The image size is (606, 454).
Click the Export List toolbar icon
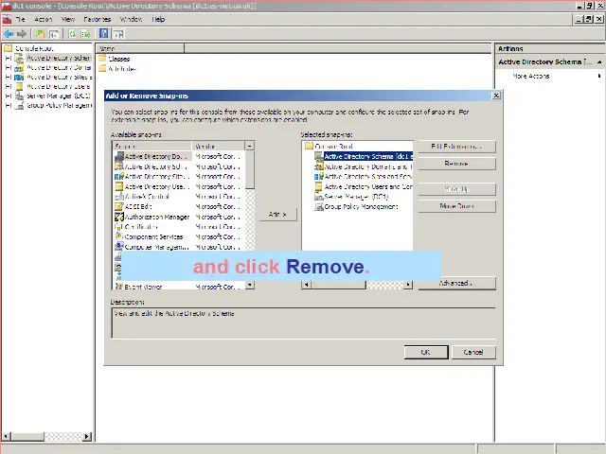tap(85, 34)
